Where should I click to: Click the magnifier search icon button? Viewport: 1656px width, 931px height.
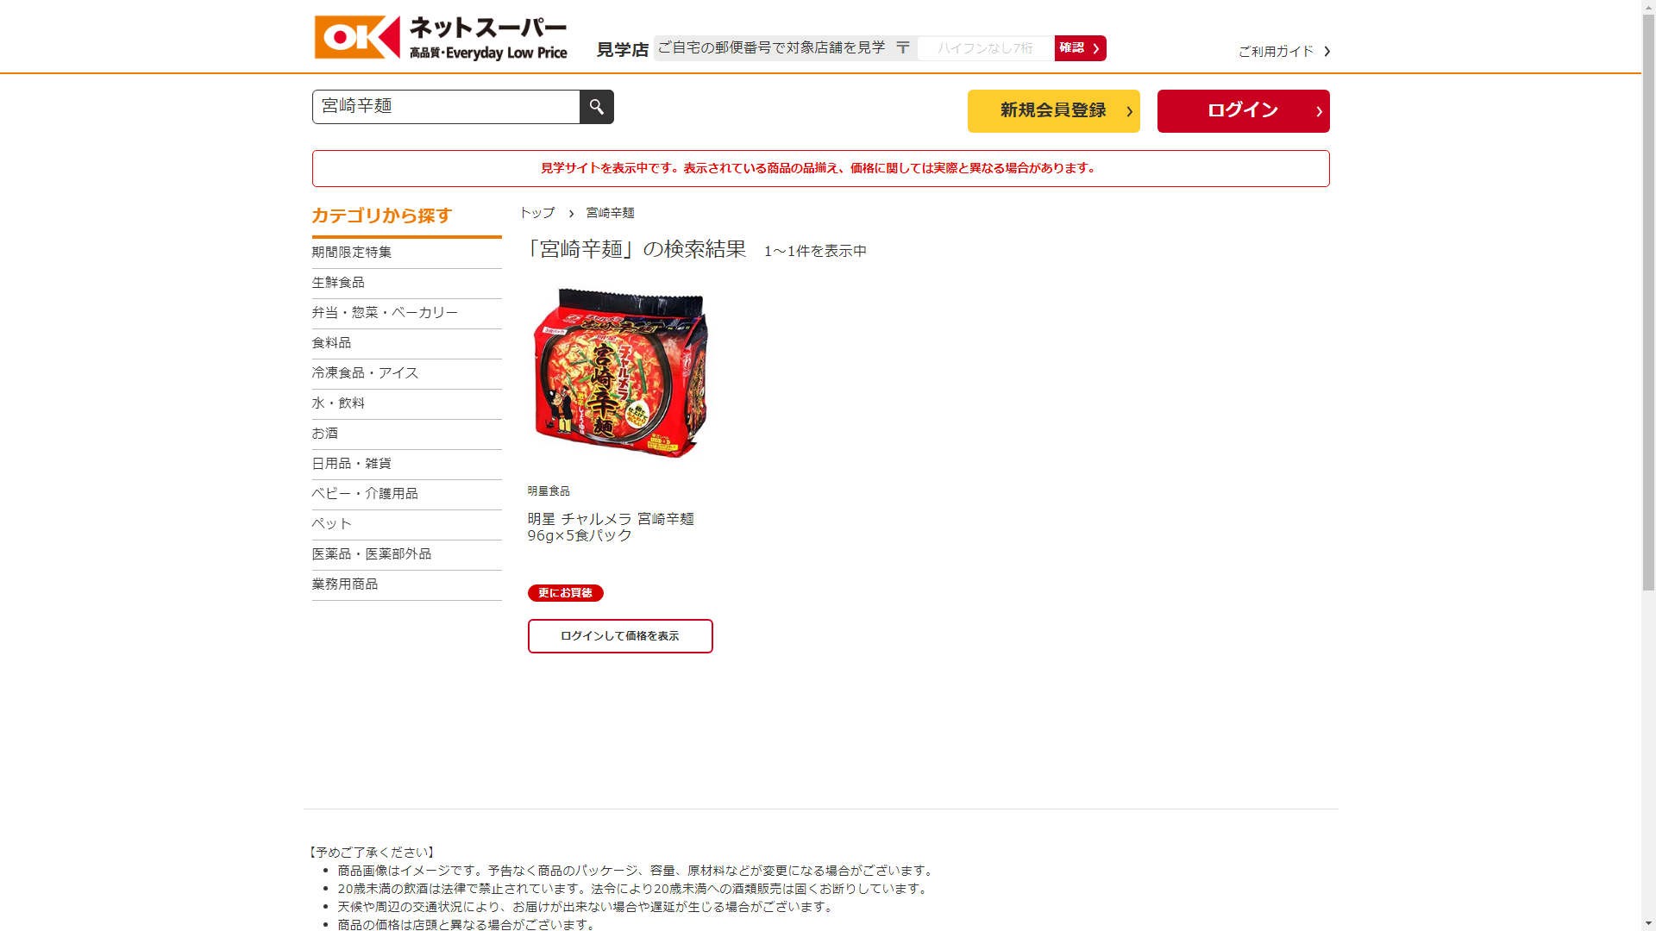[x=596, y=107]
